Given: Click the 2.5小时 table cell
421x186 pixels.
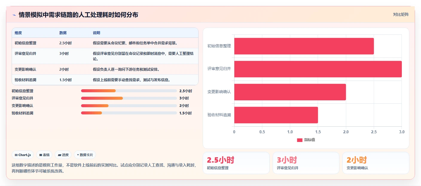Looking at the screenshot, I should 65,43.
